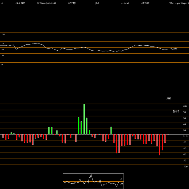Click the '28' label in mini chart
Screen dimensions: 189x189
tap(121, 184)
